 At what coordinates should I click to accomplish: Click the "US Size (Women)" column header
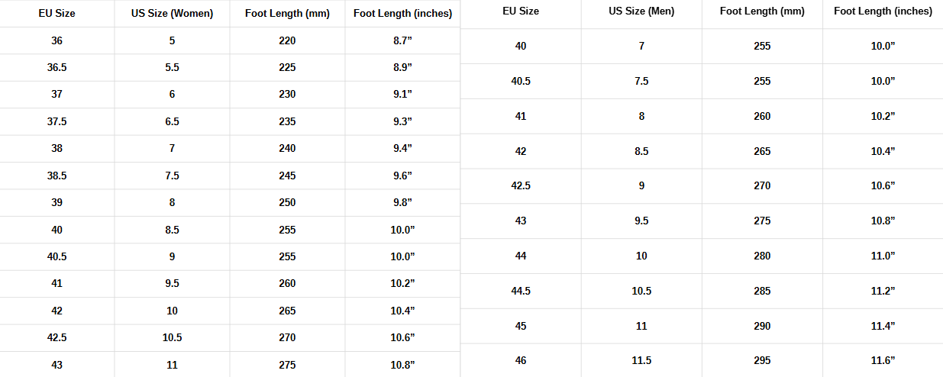click(x=172, y=13)
